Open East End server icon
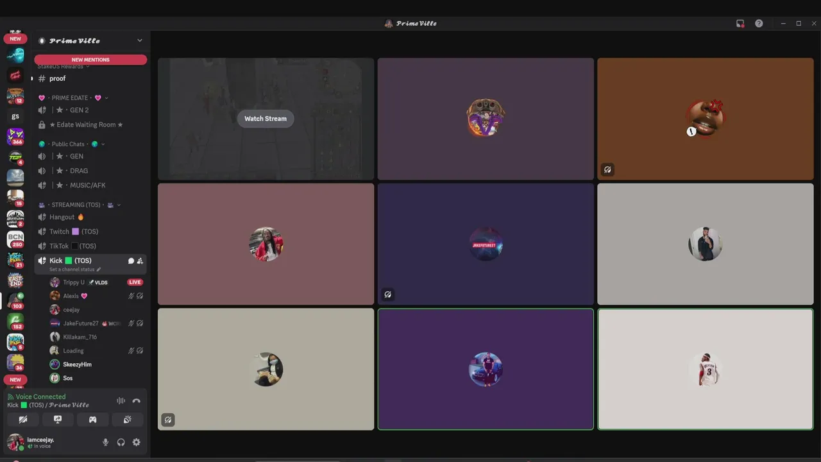821x462 pixels. click(15, 280)
